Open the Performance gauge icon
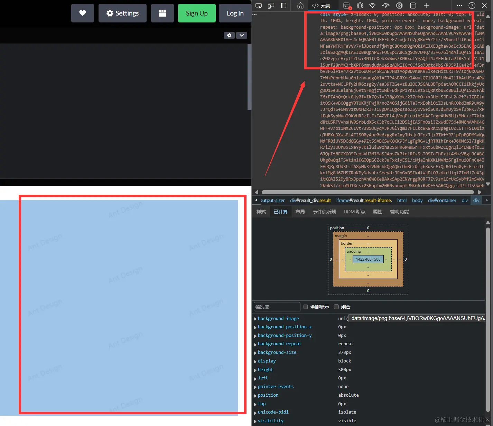This screenshot has width=493, height=426. [x=386, y=6]
